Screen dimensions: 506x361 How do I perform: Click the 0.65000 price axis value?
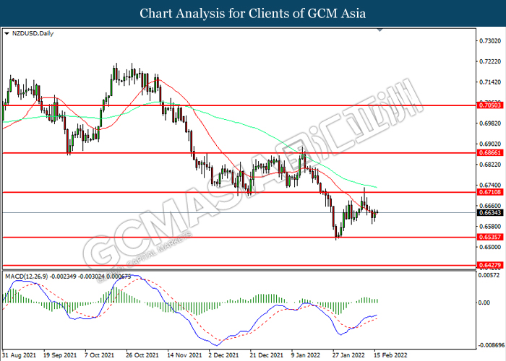click(490, 247)
